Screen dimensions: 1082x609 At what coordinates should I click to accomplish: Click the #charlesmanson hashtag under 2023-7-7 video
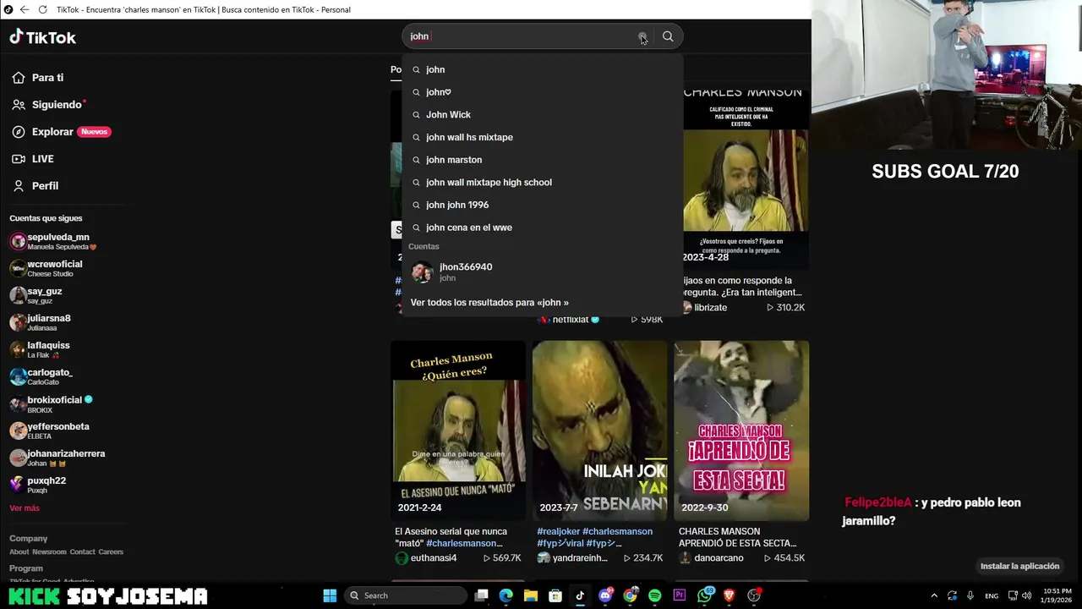pyautogui.click(x=617, y=531)
